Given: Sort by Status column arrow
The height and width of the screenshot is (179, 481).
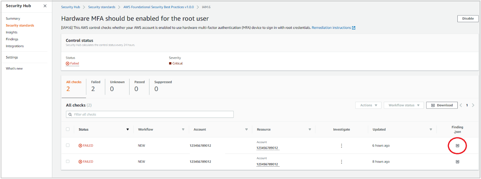Looking at the screenshot, I should (128, 129).
